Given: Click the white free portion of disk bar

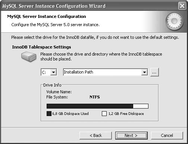Looking at the screenshot, I should pos(141,106).
